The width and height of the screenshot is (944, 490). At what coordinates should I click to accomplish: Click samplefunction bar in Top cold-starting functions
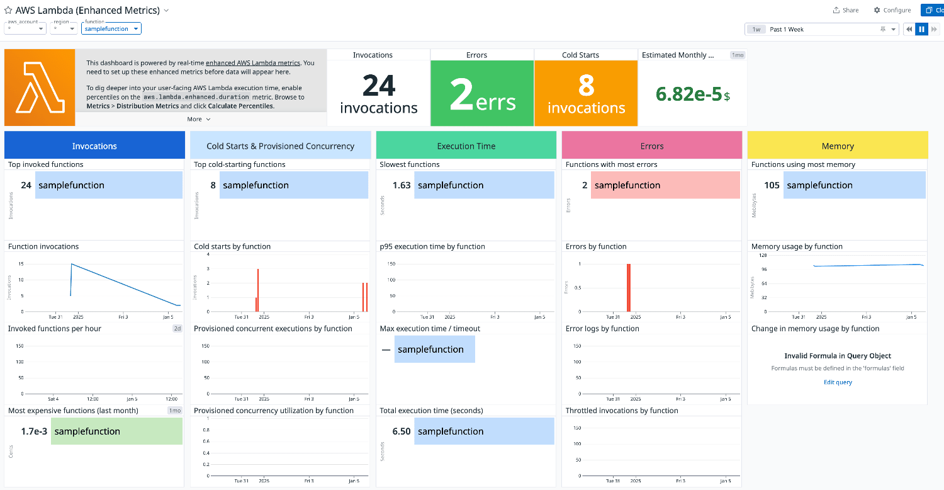(294, 185)
